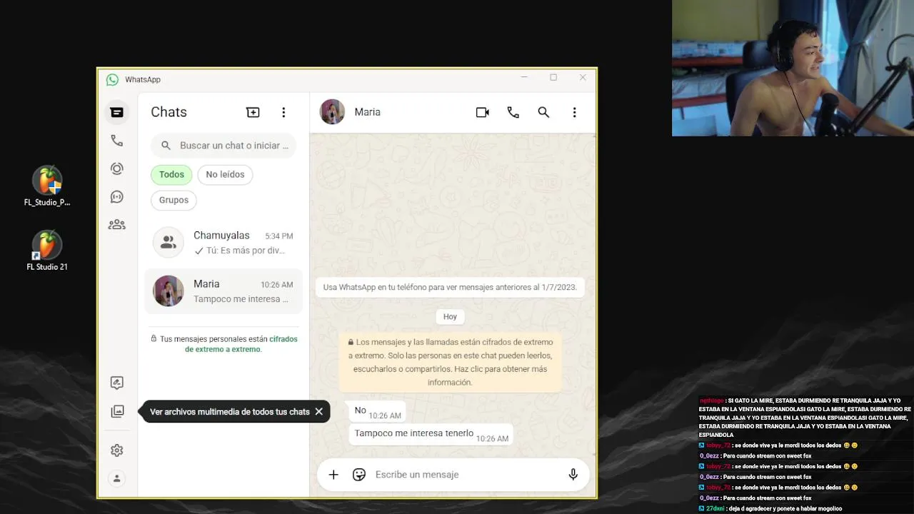
Task: Open the emoji picker
Action: click(359, 475)
